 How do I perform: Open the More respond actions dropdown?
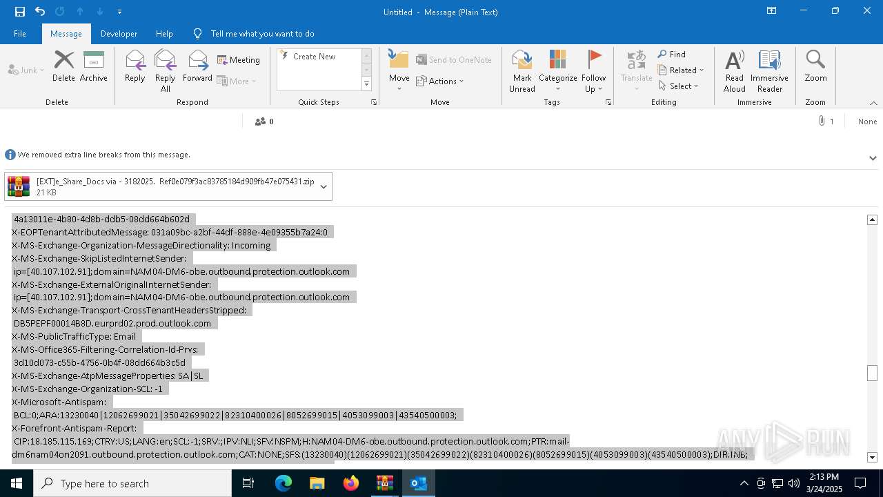click(237, 81)
